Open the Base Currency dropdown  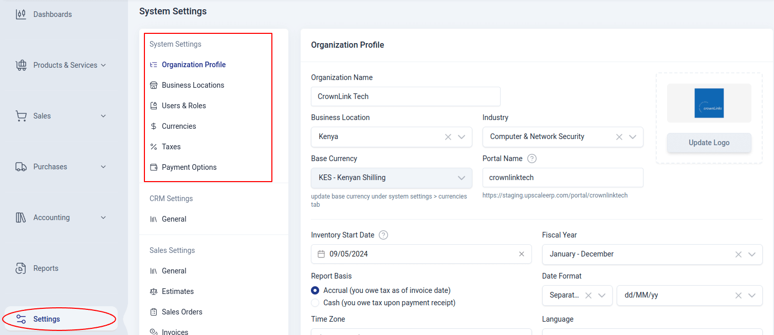461,178
